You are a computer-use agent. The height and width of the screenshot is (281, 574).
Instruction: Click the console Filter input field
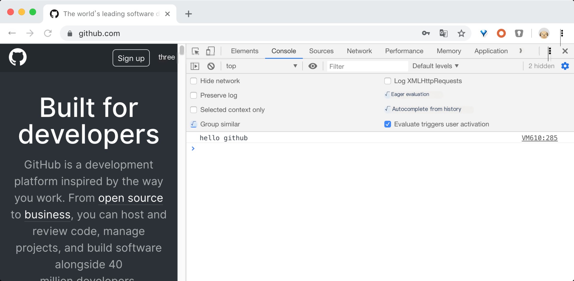367,66
